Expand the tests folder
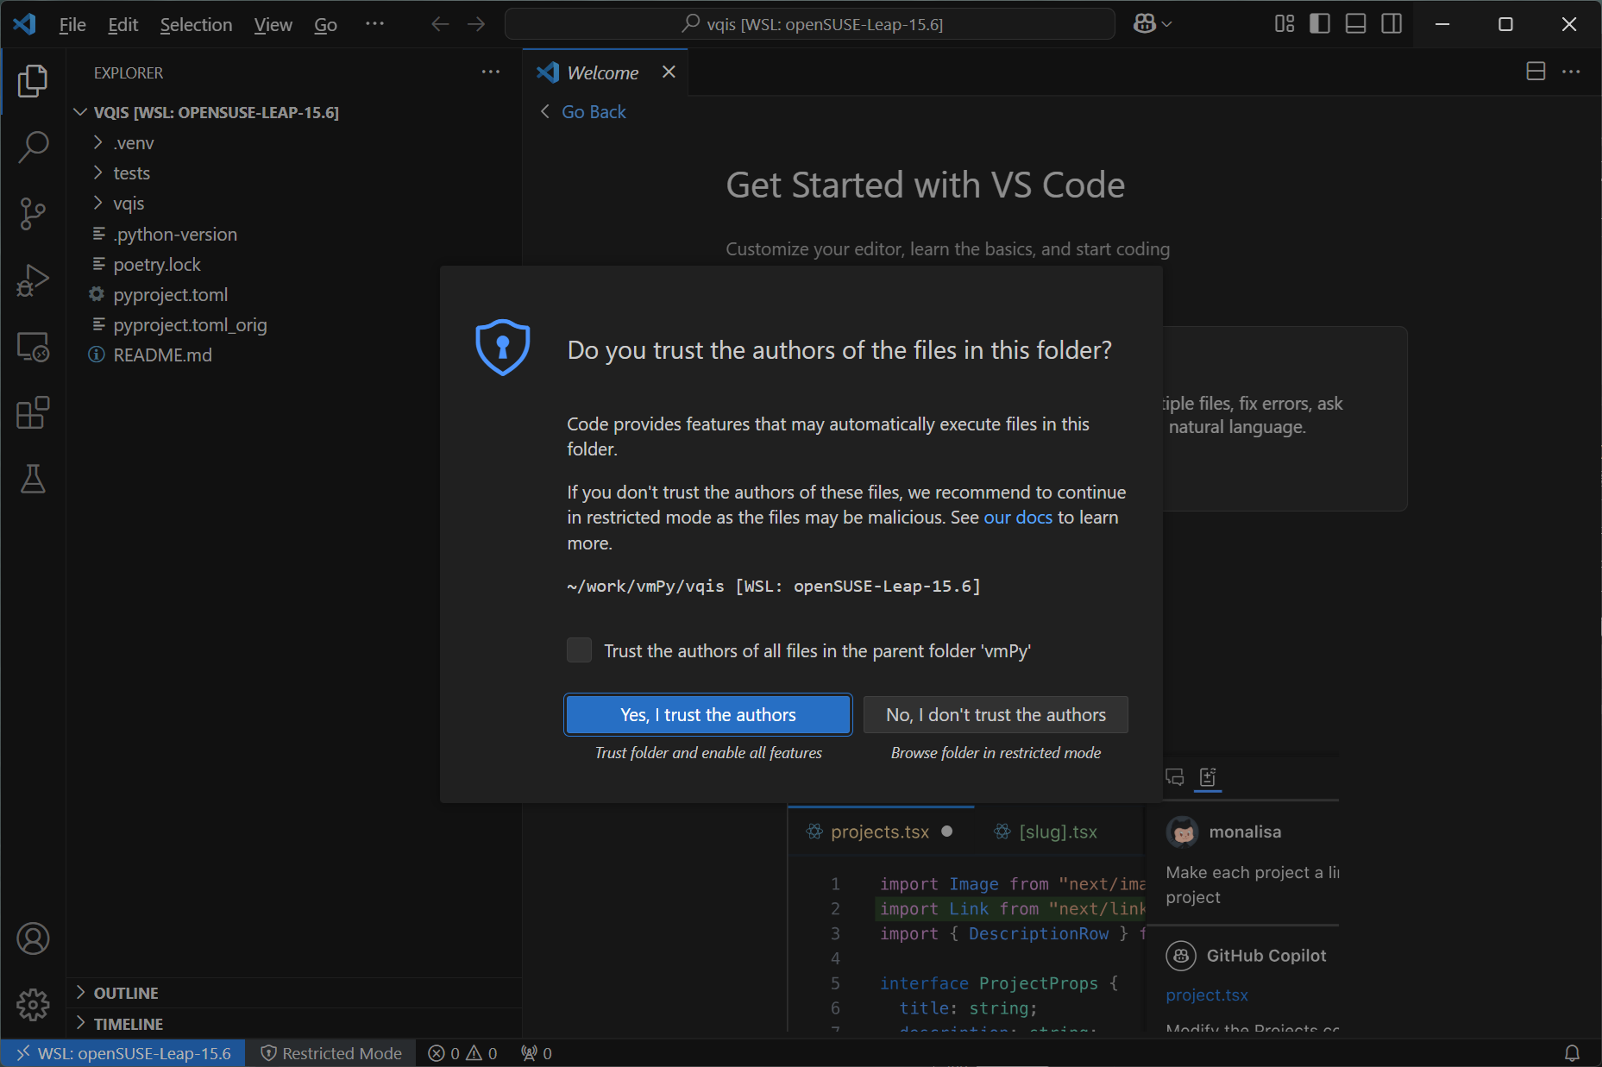The image size is (1602, 1067). click(131, 173)
